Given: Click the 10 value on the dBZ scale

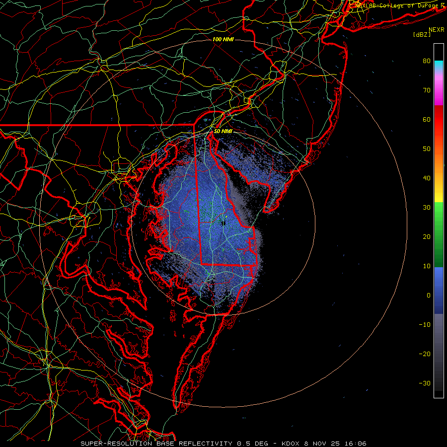Looking at the screenshot, I should [x=427, y=266].
